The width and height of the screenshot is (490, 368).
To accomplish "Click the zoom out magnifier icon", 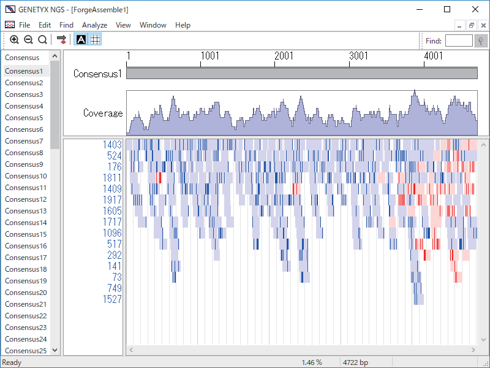I will pos(28,40).
